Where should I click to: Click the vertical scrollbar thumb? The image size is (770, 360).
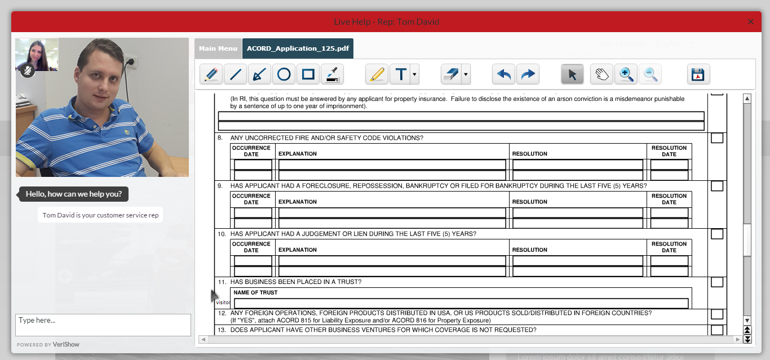(747, 239)
